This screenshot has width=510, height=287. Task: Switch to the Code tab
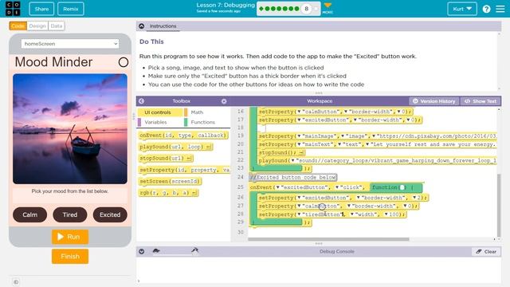coord(18,26)
